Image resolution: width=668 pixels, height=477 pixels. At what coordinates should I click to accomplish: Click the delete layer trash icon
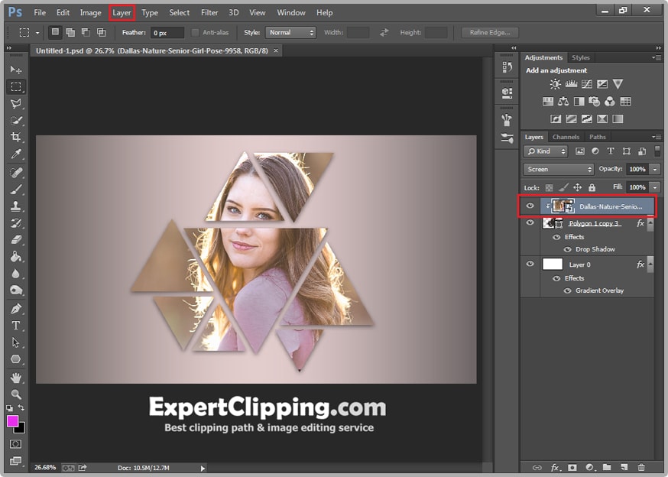point(641,467)
